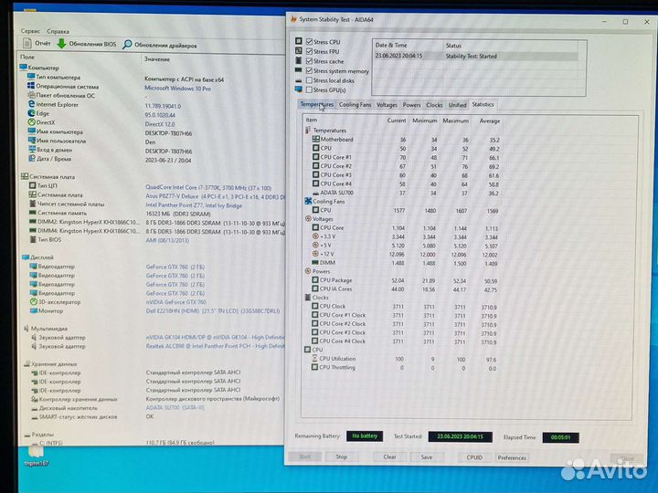
Task: Click the Cooling Fans icon in statistics list
Action: point(308,200)
